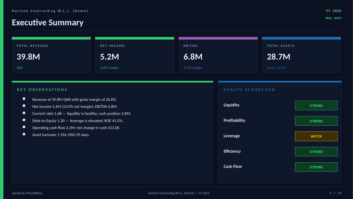The height and width of the screenshot is (199, 353).
Task: Click the yellow WATCH badge for Leverage
Action: coord(316,136)
